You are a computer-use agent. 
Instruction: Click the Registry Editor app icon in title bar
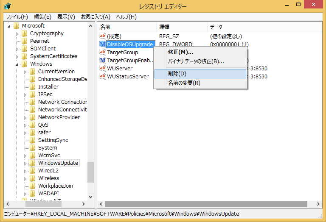click(7, 6)
